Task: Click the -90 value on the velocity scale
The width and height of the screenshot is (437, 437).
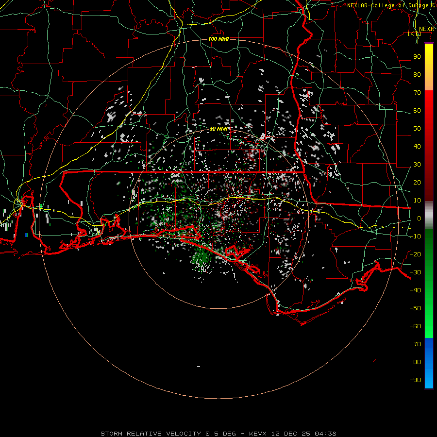Action: coord(415,380)
